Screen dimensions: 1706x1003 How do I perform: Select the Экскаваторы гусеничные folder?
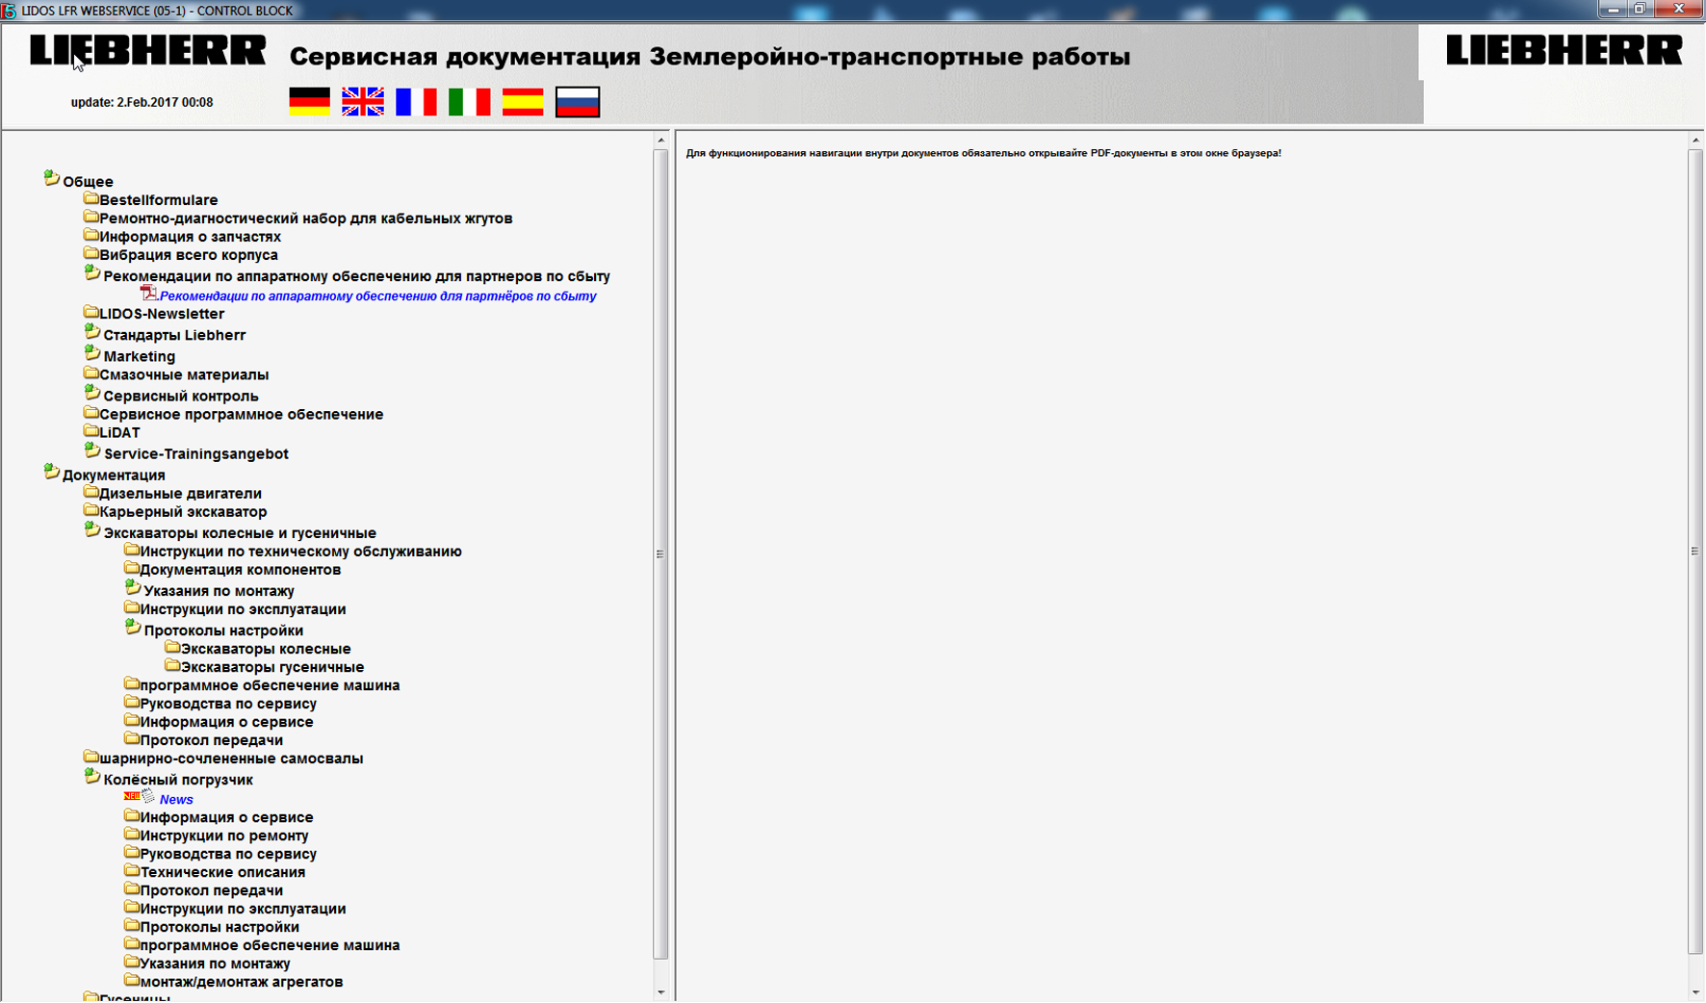[271, 667]
